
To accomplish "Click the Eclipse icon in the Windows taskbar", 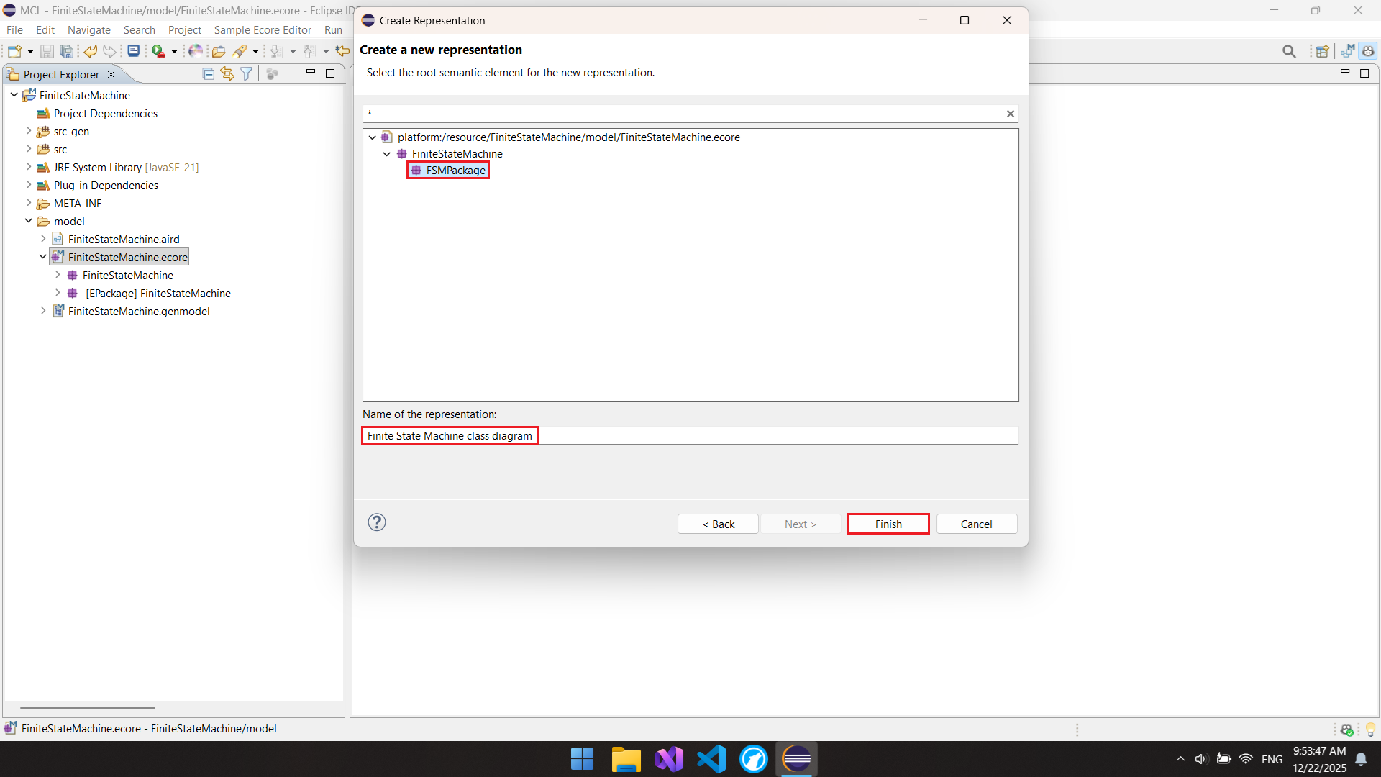I will pos(796,759).
